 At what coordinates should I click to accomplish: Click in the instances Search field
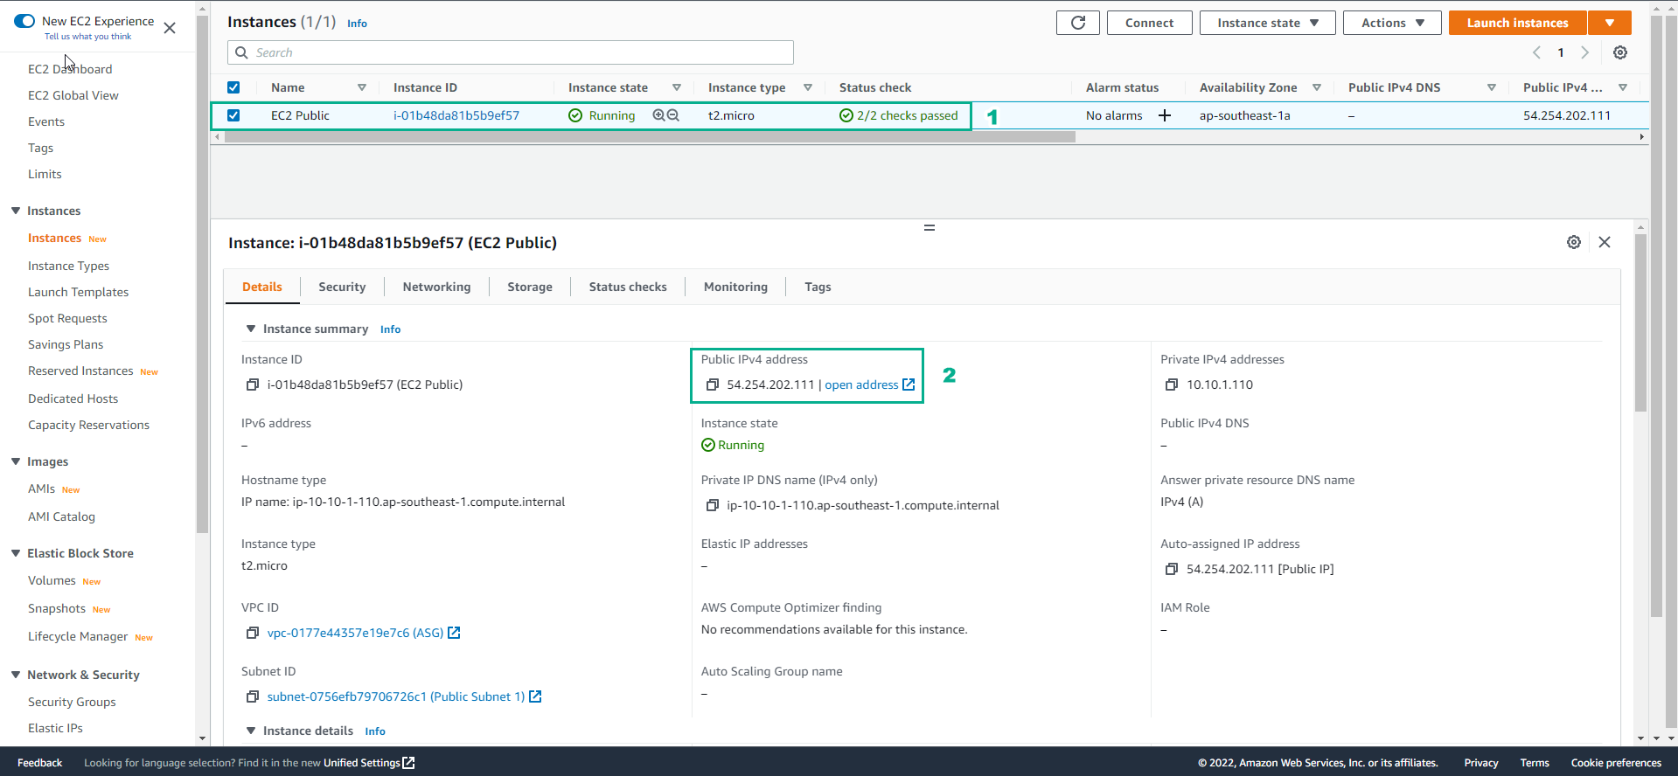point(511,52)
